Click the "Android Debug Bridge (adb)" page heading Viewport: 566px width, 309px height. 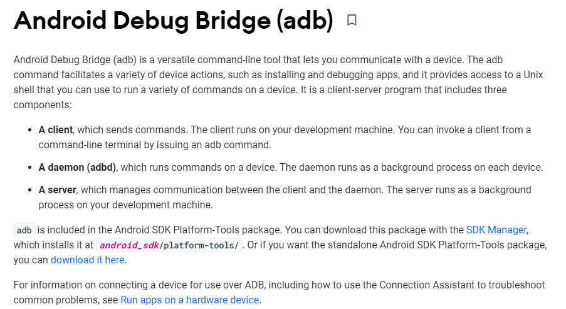(173, 21)
